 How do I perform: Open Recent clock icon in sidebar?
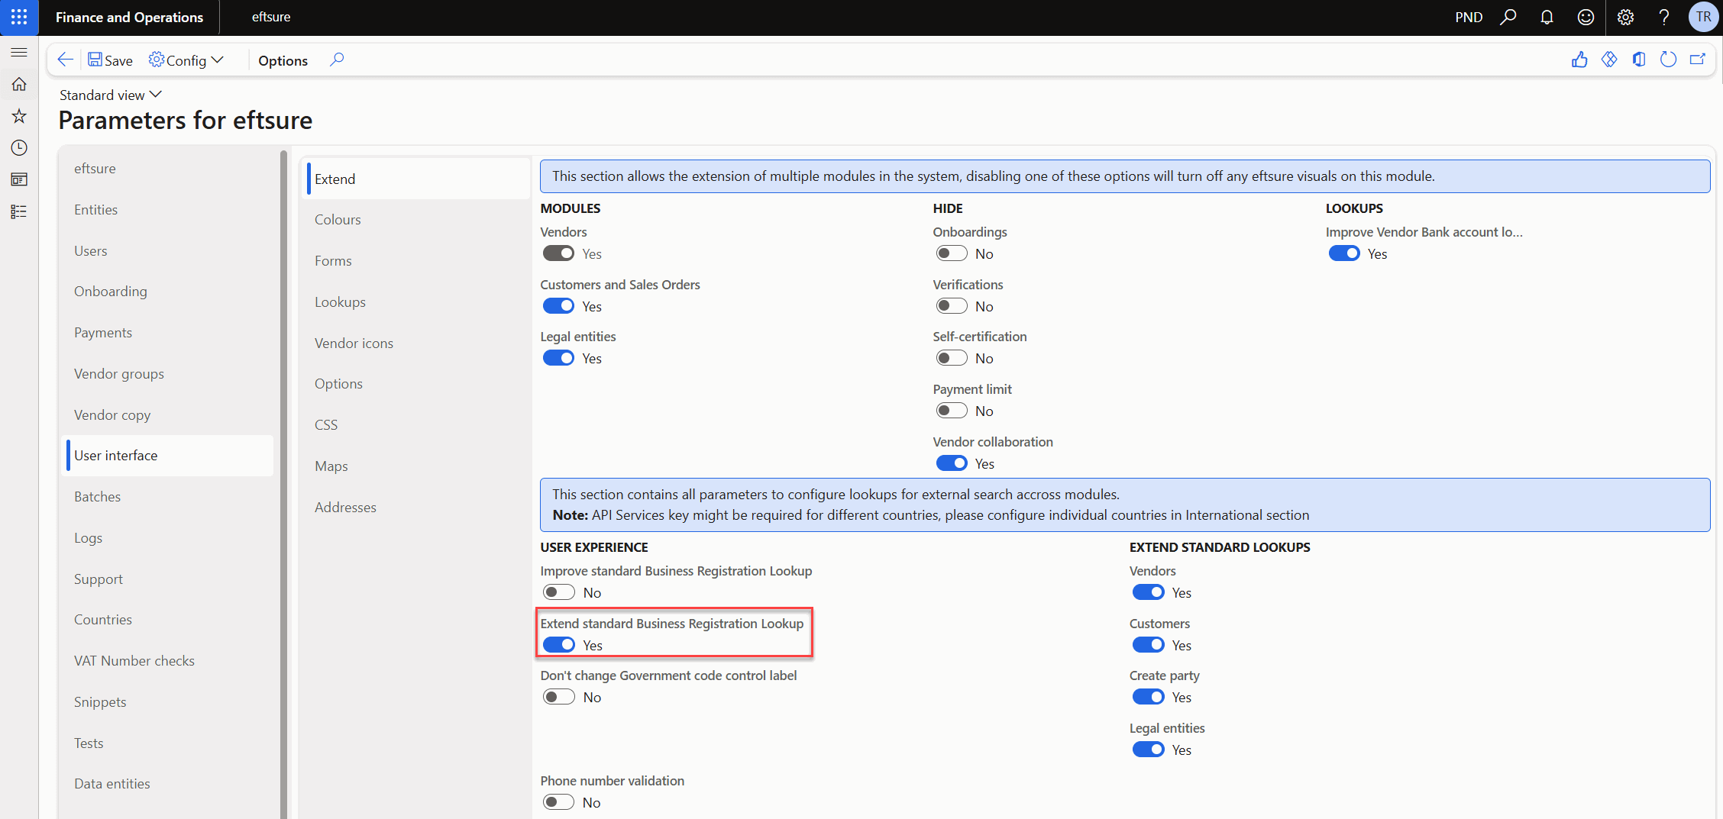[19, 147]
